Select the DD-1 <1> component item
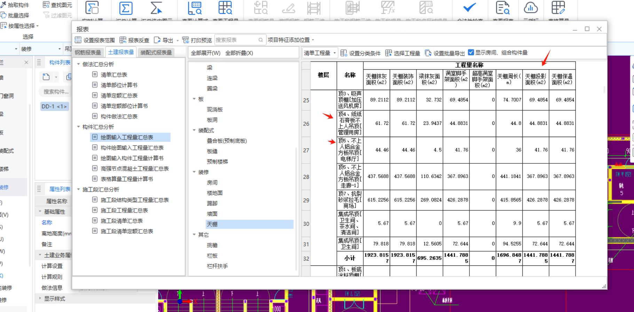 (54, 106)
